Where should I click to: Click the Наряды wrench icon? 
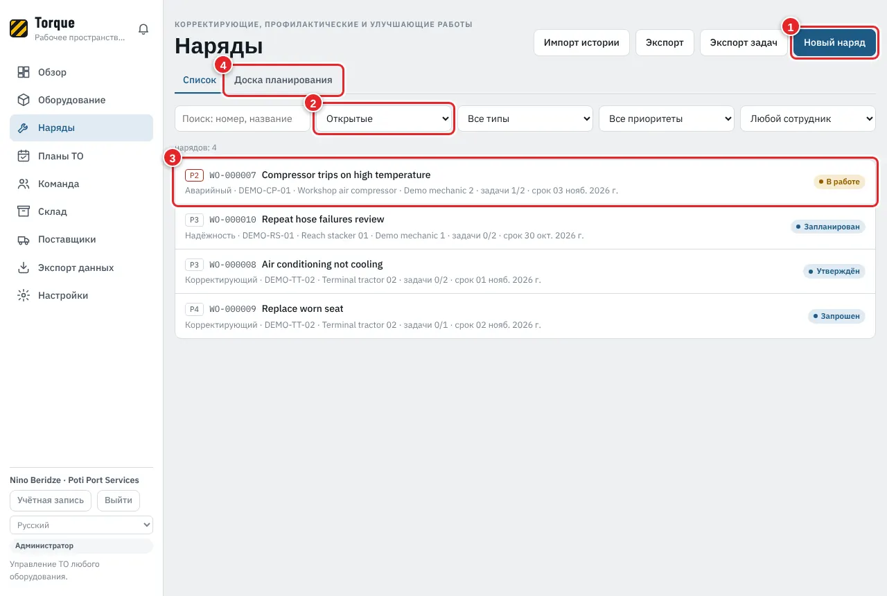24,128
